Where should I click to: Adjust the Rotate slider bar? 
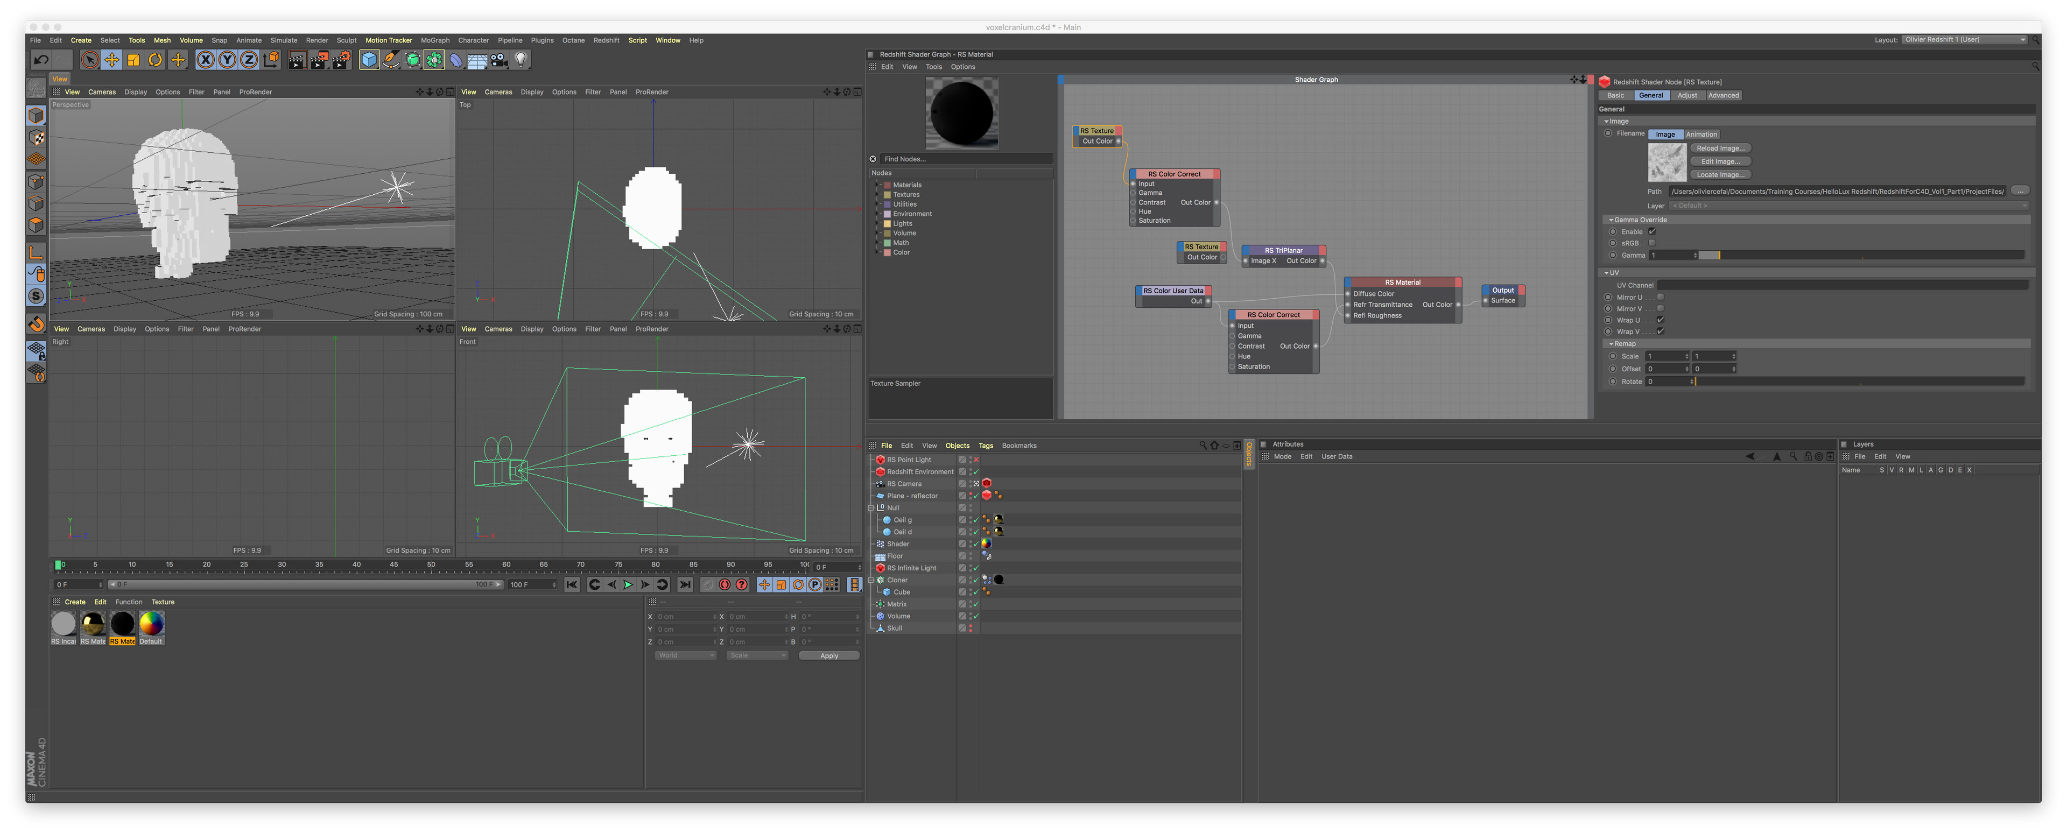tap(1860, 381)
